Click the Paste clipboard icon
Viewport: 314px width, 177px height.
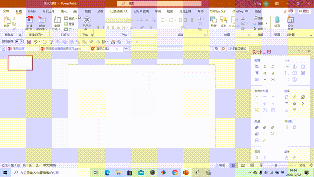click(x=6, y=20)
